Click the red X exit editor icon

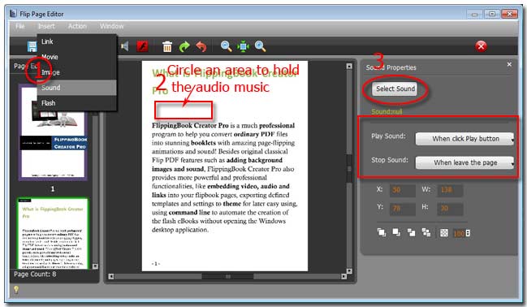pos(481,46)
